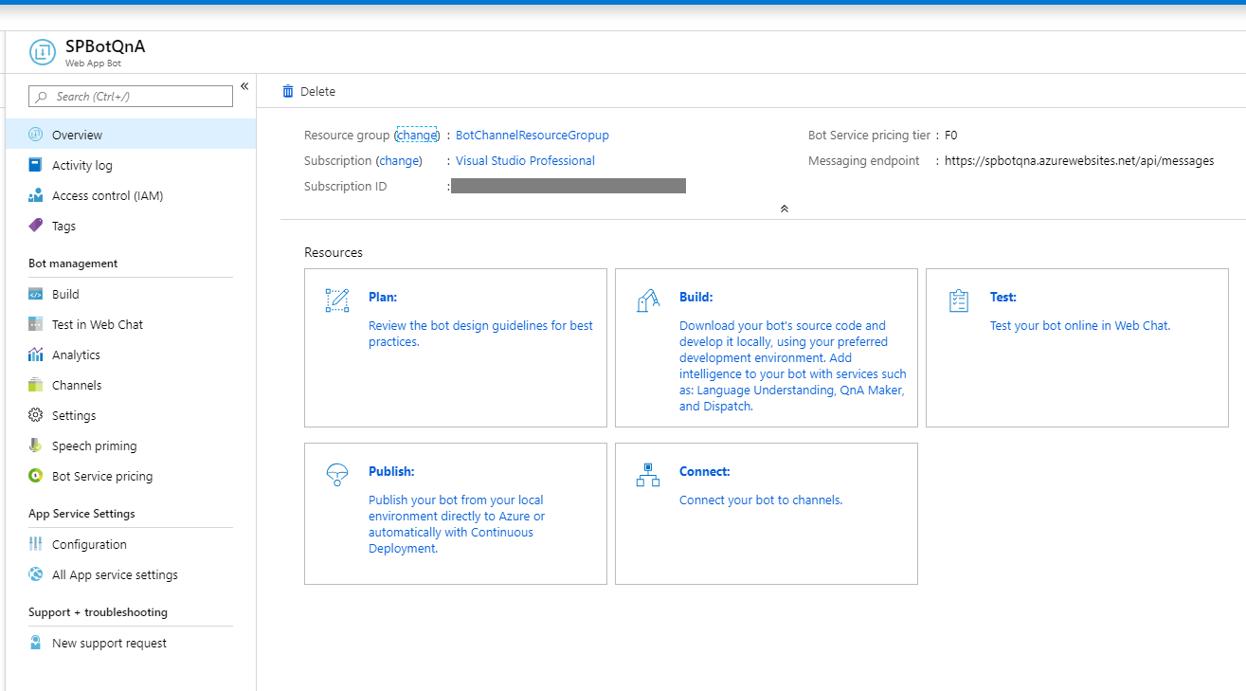Open Visual Studio Professional subscription link
This screenshot has height=691, width=1246.
(525, 161)
